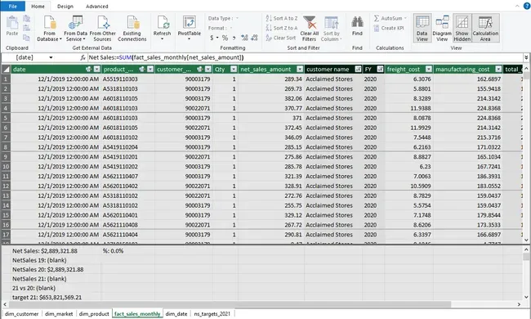Open manufacturing_cost column filter dropdown
Screen dimensions: 531x319
pos(498,70)
